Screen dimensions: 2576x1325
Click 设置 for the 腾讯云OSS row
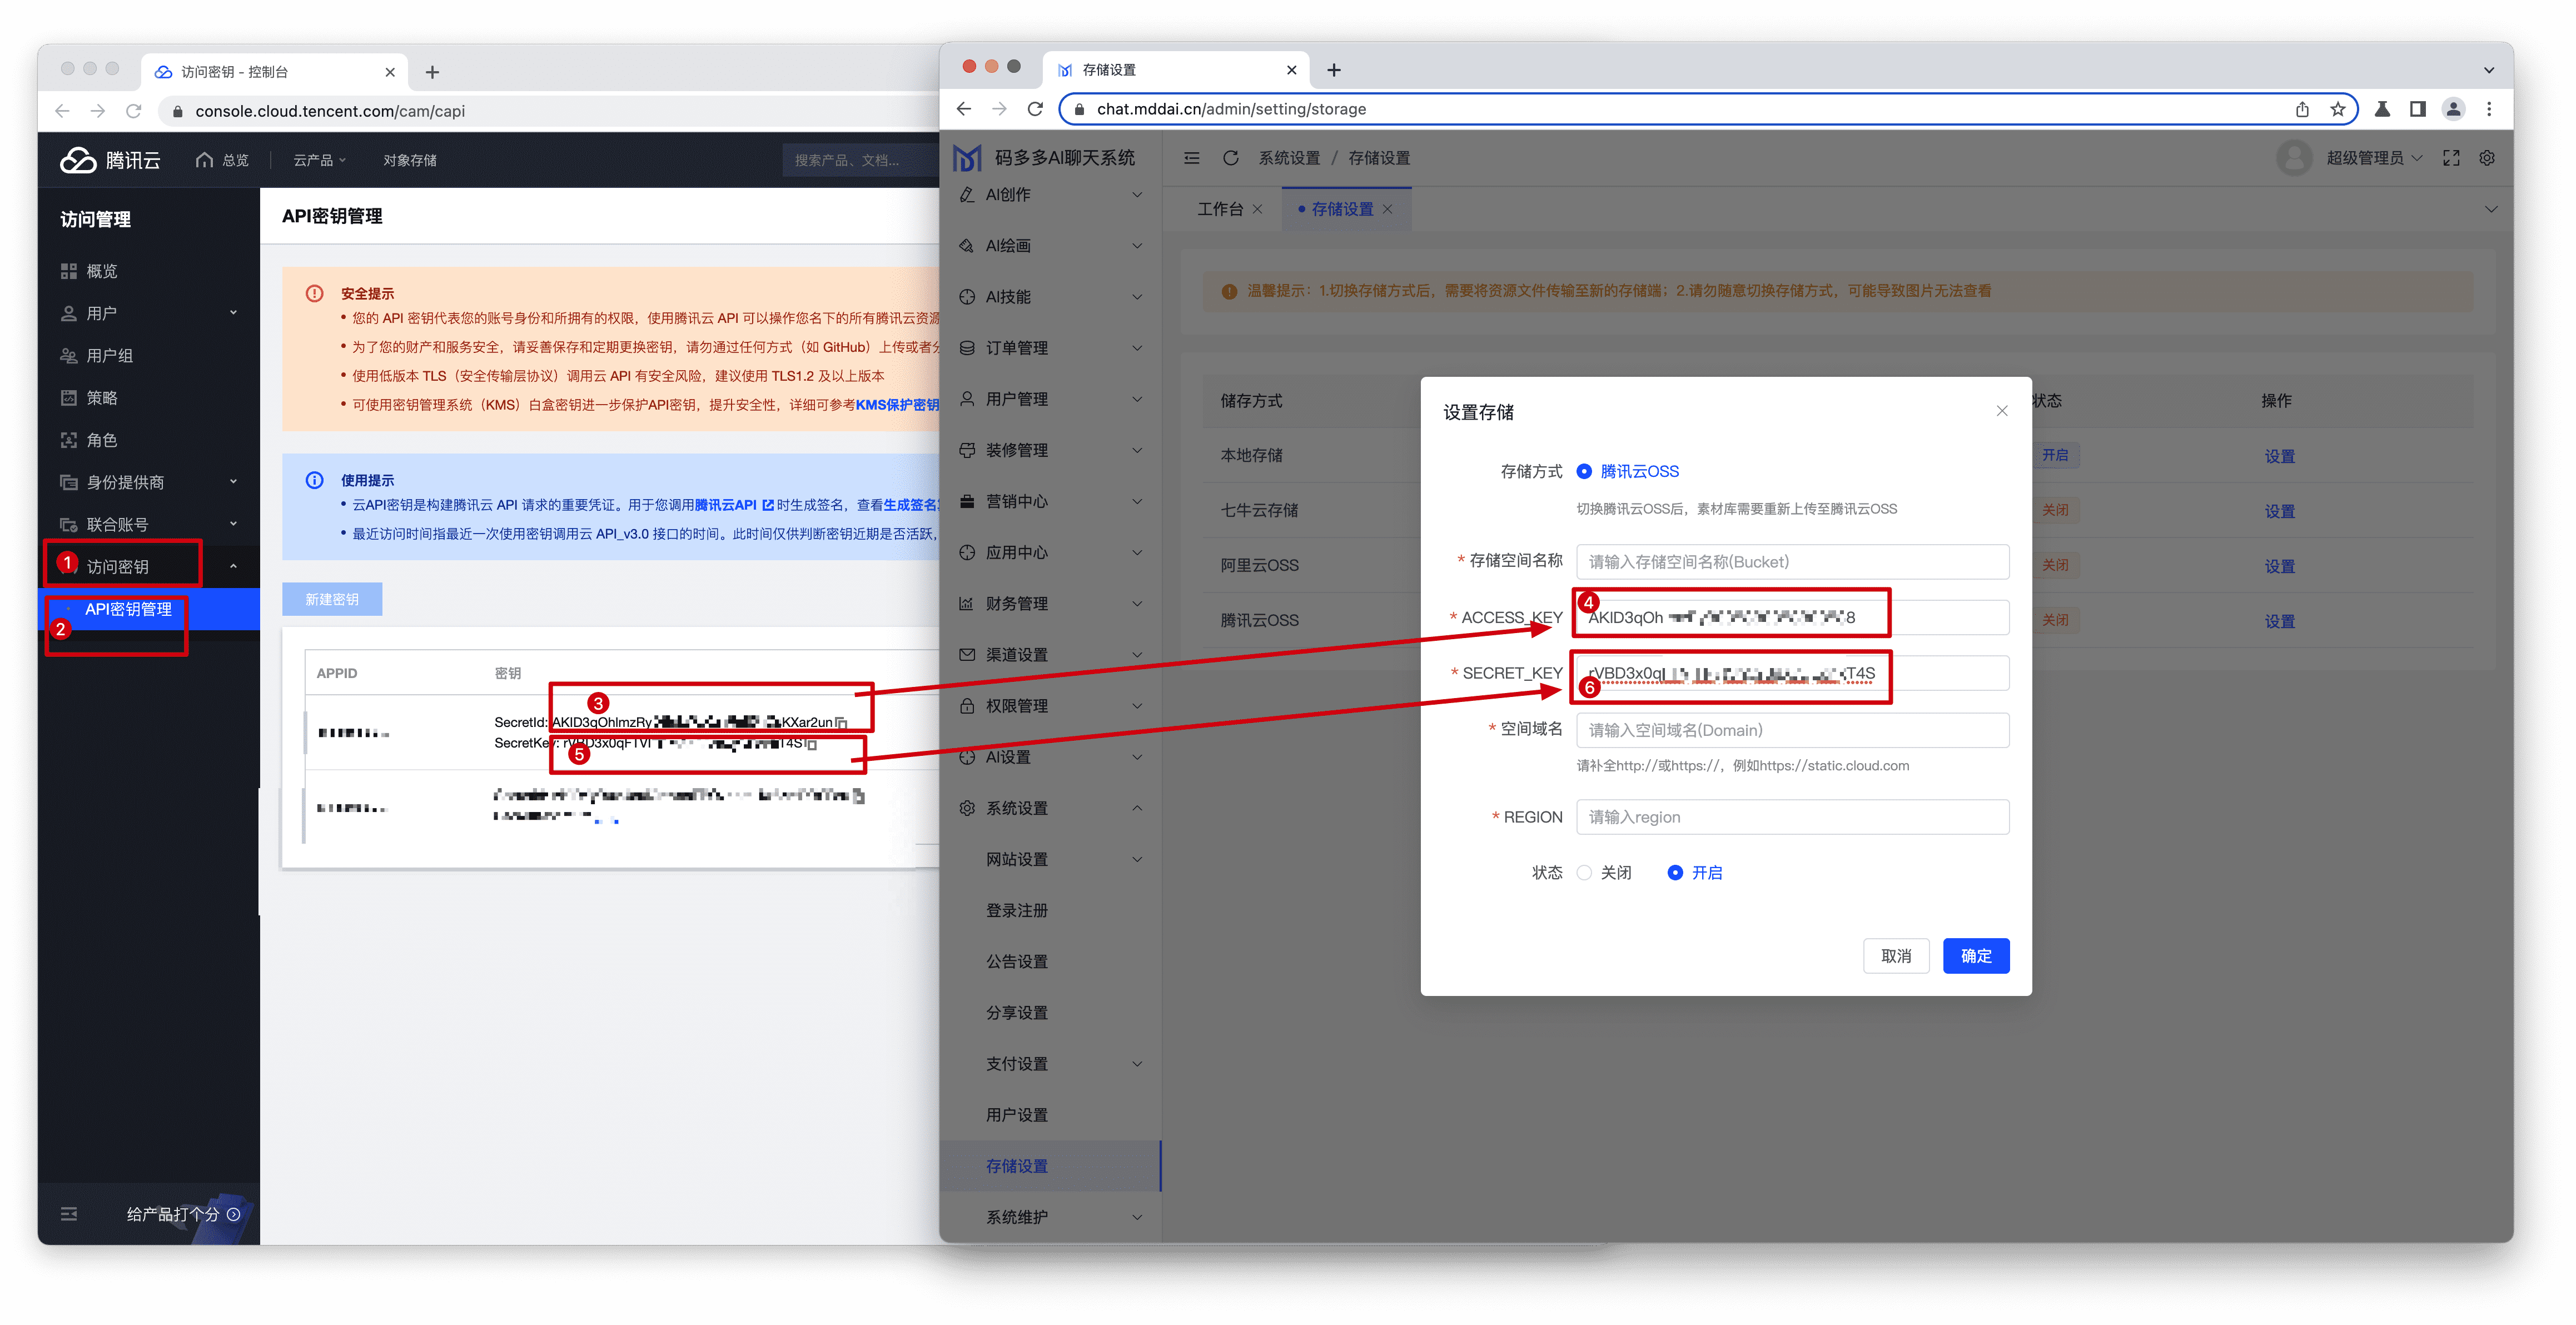click(x=2279, y=621)
